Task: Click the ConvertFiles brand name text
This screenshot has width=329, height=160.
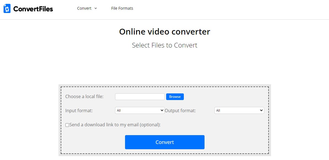Action: click(33, 9)
